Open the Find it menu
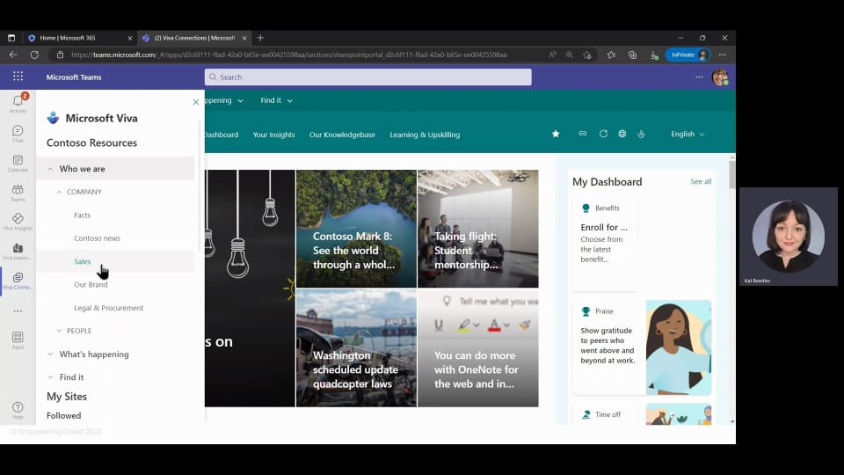This screenshot has width=844, height=475. coord(277,100)
